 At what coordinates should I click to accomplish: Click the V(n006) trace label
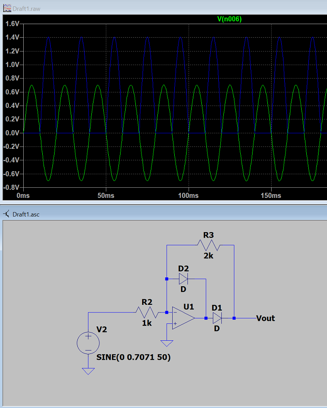pos(229,19)
